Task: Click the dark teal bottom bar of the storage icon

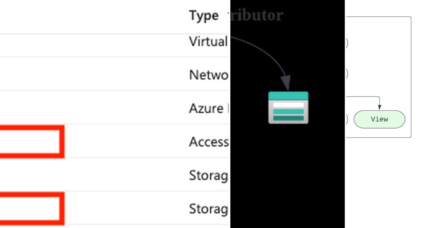Action: point(288,118)
